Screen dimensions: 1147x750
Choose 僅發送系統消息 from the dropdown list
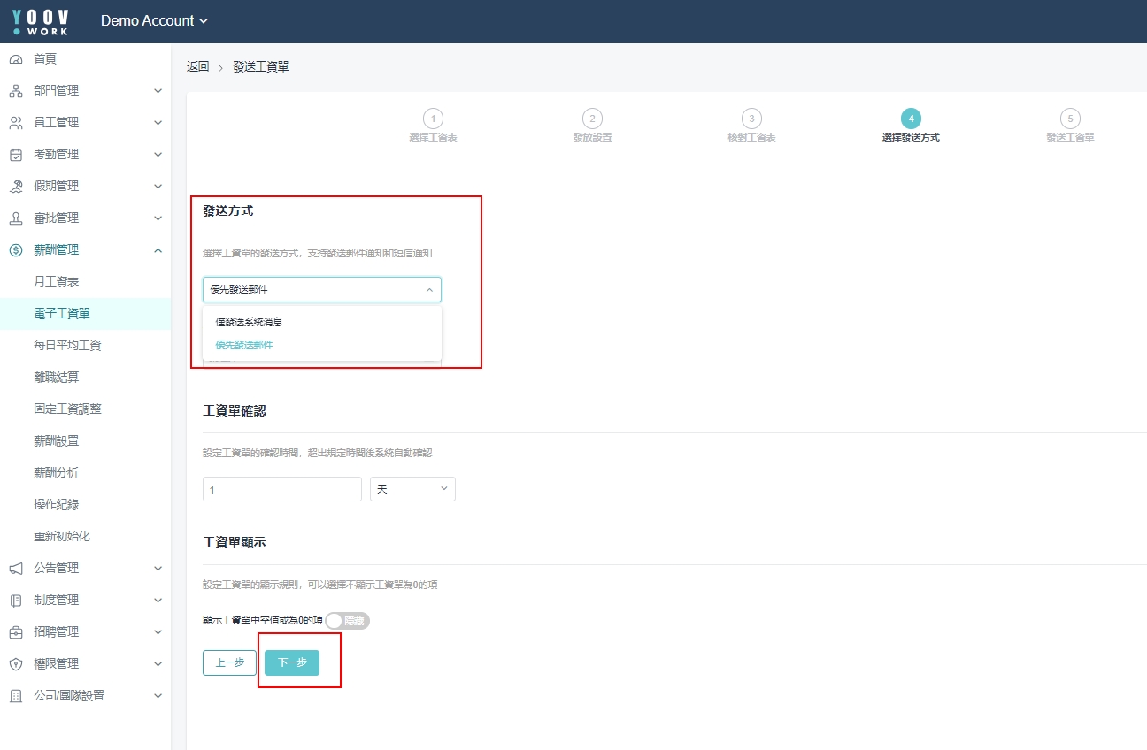249,322
